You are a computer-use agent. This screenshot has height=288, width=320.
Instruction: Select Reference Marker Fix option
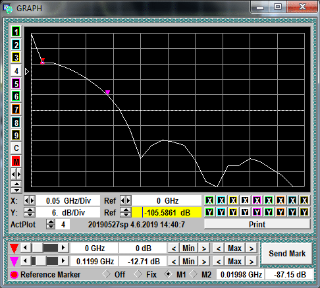coord(138,274)
